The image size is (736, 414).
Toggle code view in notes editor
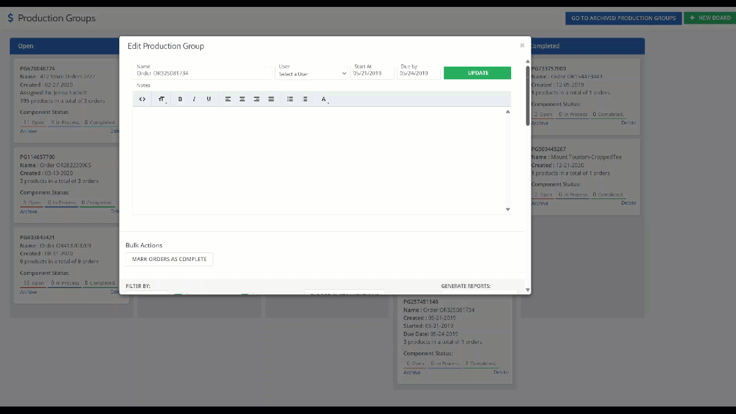coord(143,99)
